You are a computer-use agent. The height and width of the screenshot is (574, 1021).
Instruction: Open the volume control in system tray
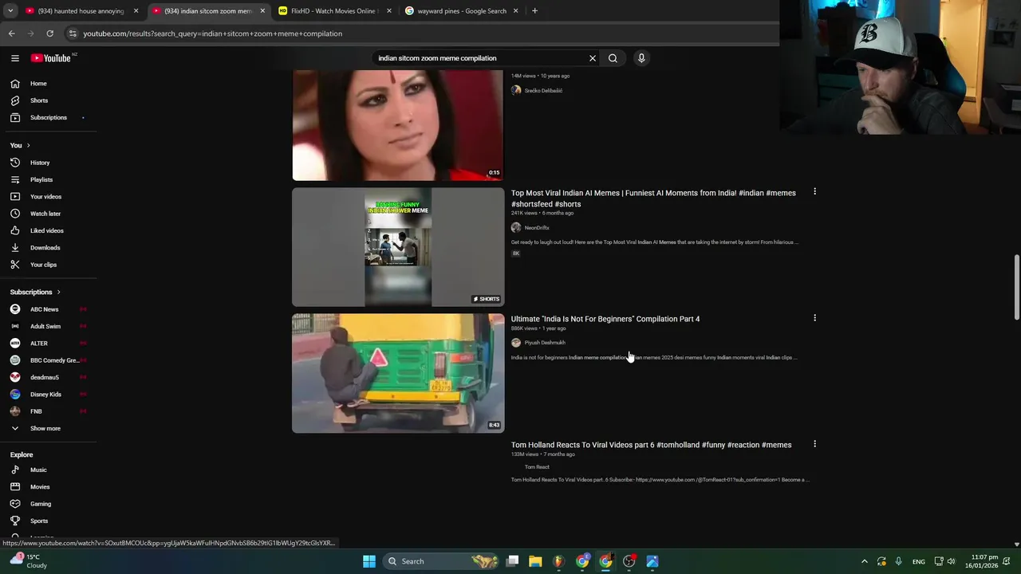[x=951, y=561]
